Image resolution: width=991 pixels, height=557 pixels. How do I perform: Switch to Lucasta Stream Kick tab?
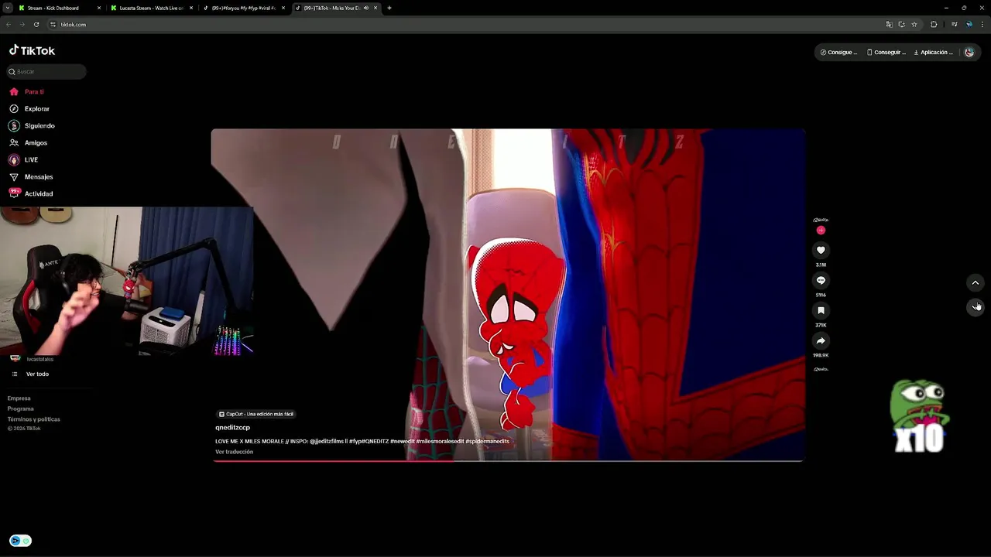click(x=151, y=8)
